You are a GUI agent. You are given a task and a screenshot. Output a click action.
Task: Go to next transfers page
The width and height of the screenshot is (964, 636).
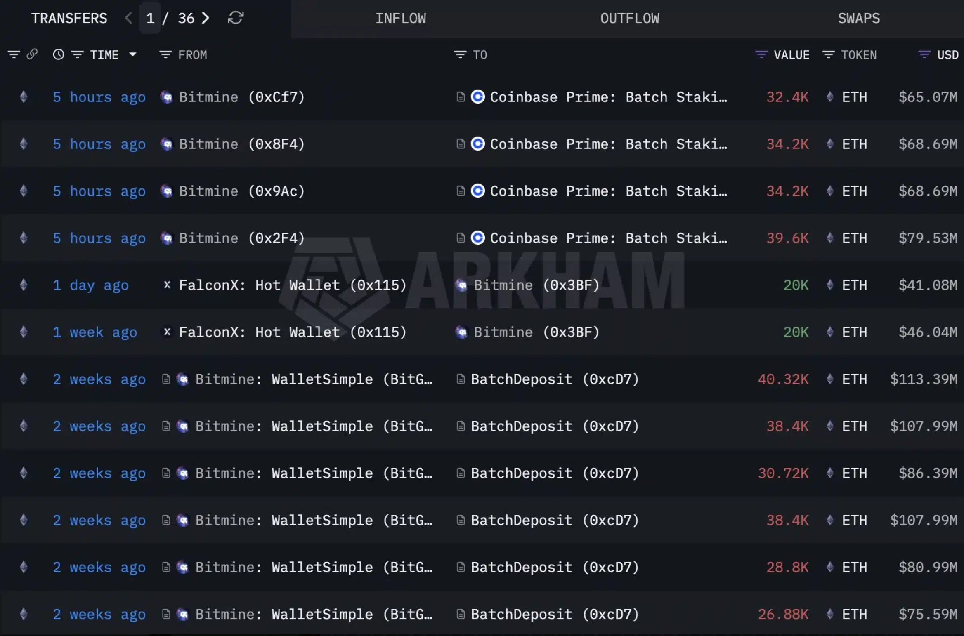click(x=206, y=18)
